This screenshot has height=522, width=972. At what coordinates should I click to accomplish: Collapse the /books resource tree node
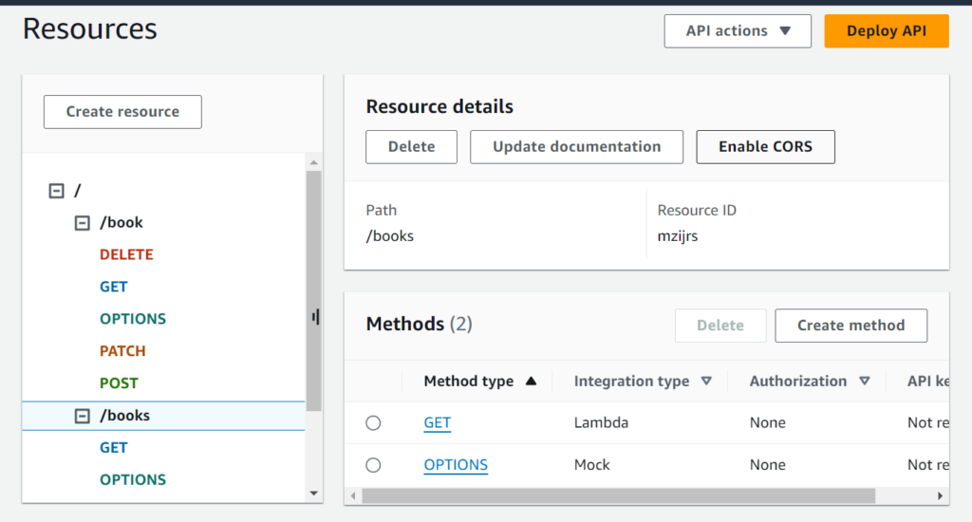[x=83, y=416]
